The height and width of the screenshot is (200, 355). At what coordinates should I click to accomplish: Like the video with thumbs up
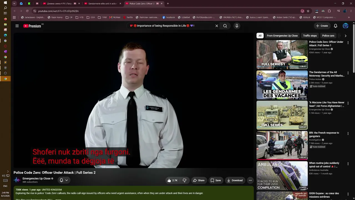click(172, 180)
